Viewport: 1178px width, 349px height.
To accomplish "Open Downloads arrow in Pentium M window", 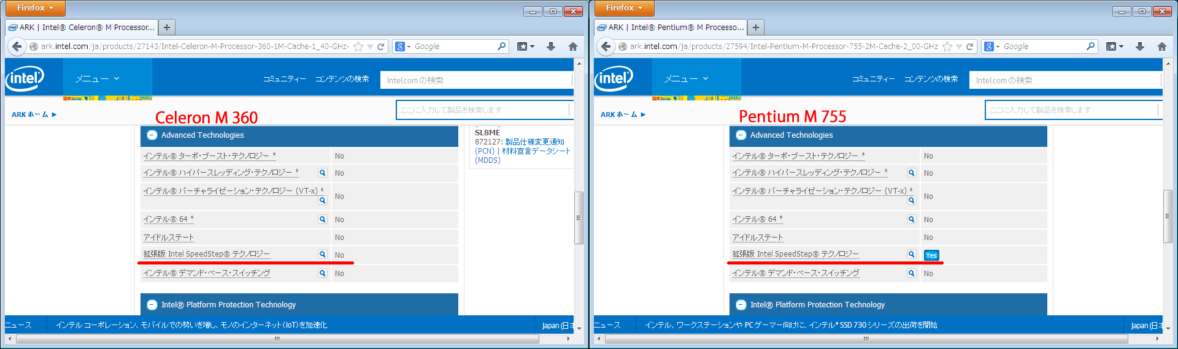I will (x=1140, y=47).
